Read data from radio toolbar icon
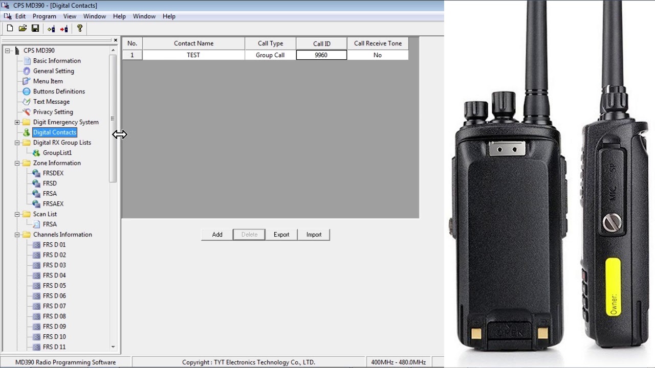Image resolution: width=655 pixels, height=368 pixels. (x=51, y=29)
